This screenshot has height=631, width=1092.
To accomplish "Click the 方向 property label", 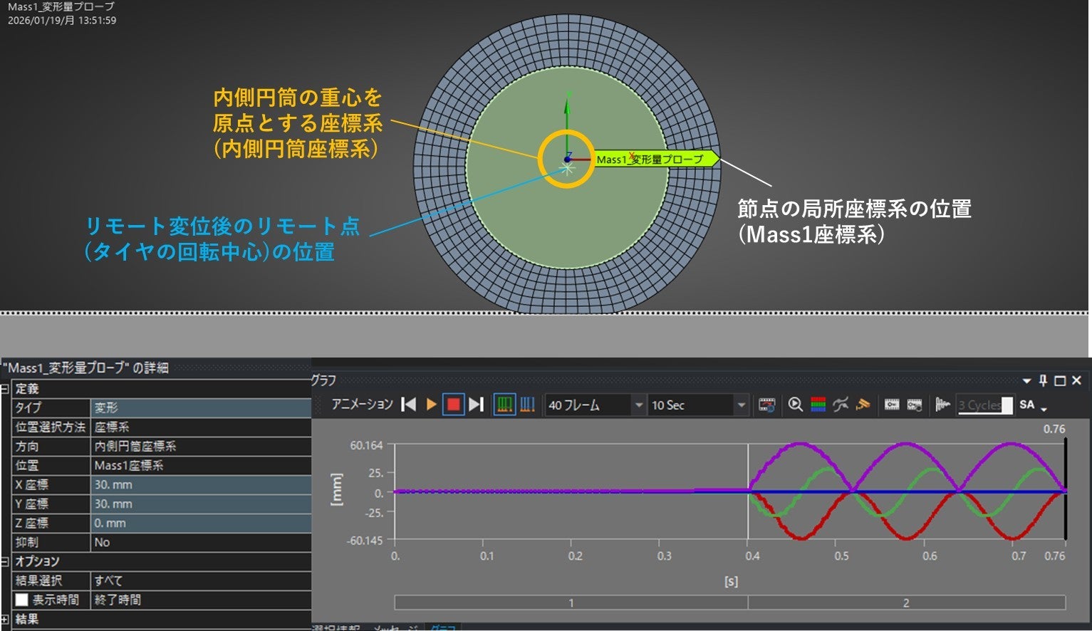I will (28, 446).
